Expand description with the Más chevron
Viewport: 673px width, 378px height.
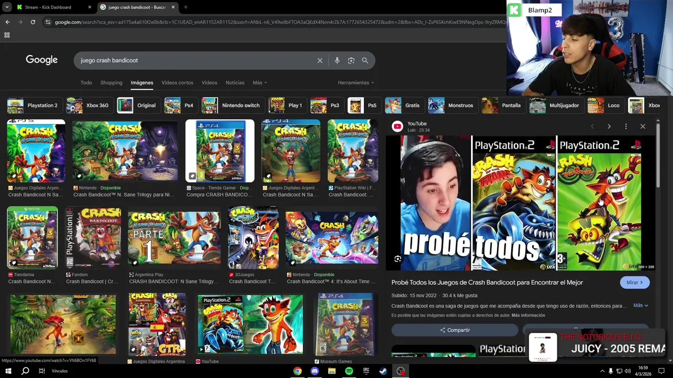(640, 305)
